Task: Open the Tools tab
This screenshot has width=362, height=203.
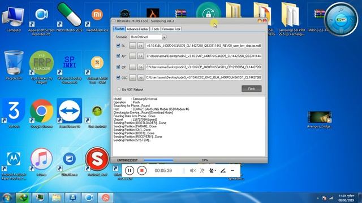Action: pyautogui.click(x=156, y=29)
